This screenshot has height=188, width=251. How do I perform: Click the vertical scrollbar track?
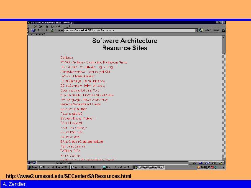tap(224, 104)
